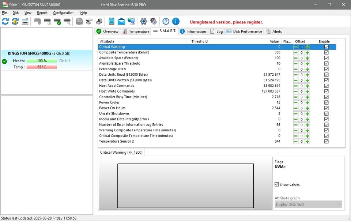
Task: Click the blue-and-black striped panel toolbar icon
Action: pos(25,22)
